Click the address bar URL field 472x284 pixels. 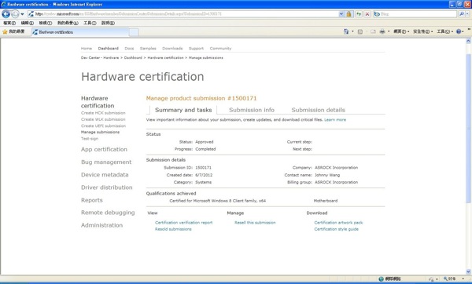183,14
